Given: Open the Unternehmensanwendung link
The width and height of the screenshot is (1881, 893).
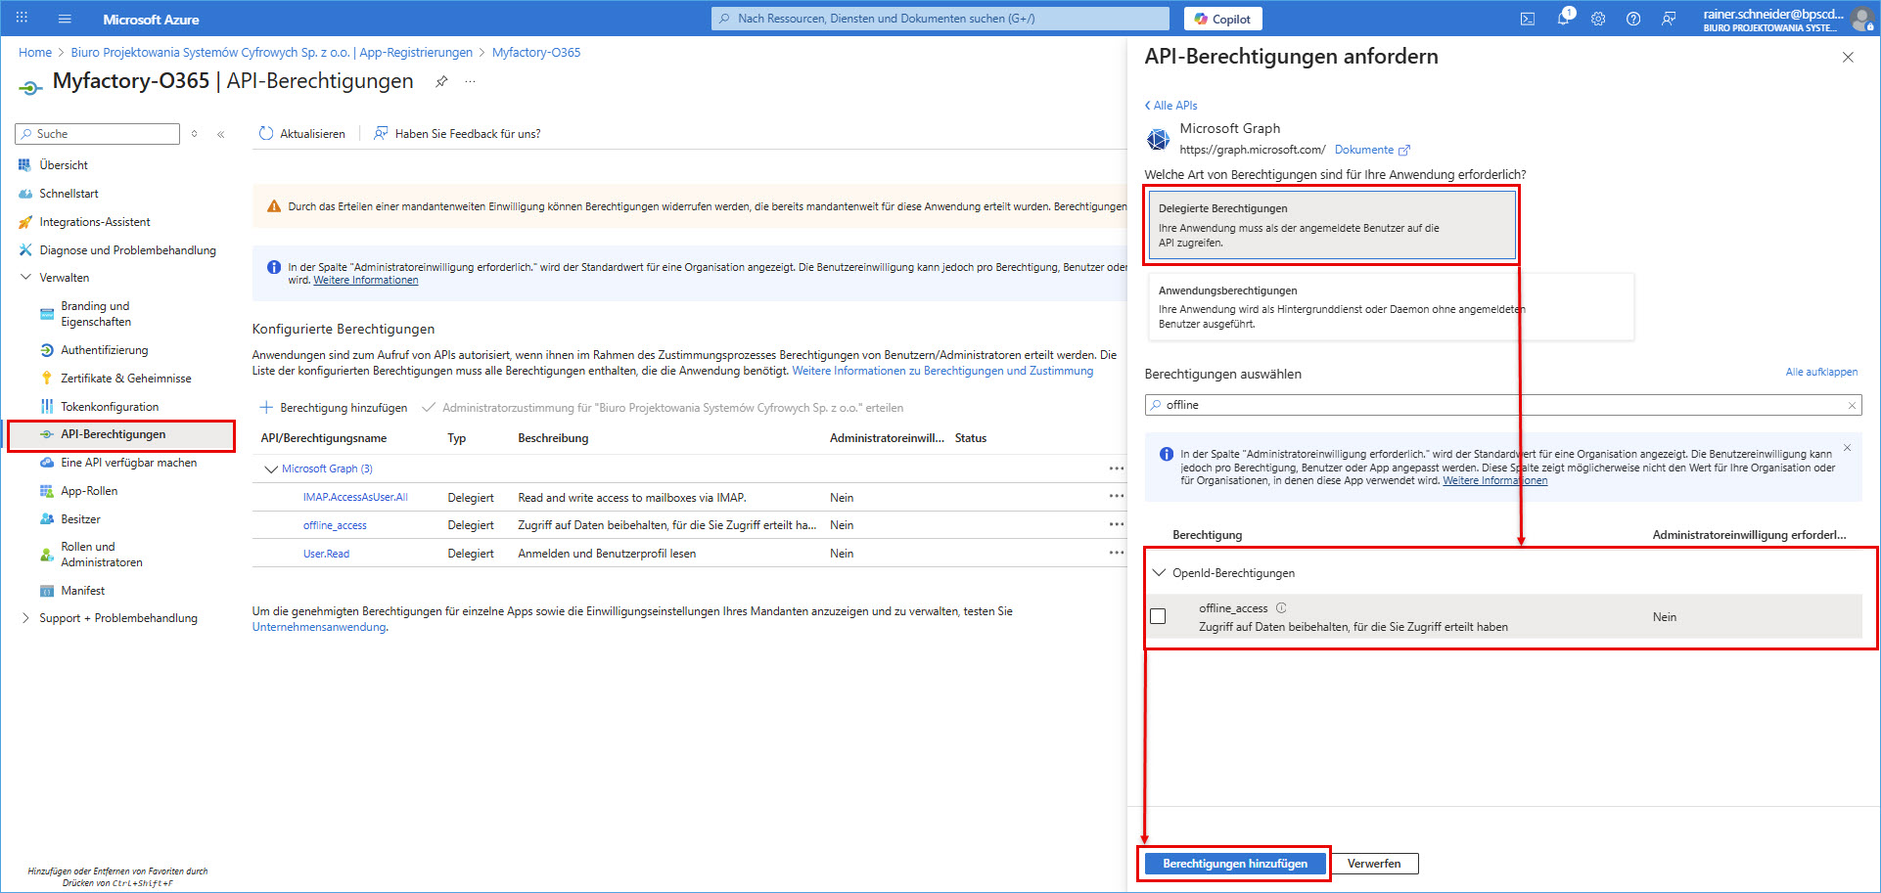Looking at the screenshot, I should point(319,627).
